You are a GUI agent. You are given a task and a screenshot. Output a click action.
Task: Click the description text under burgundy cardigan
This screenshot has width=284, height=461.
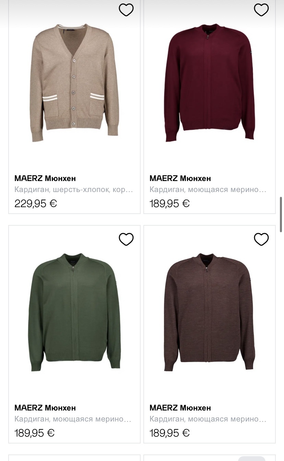pyautogui.click(x=208, y=190)
